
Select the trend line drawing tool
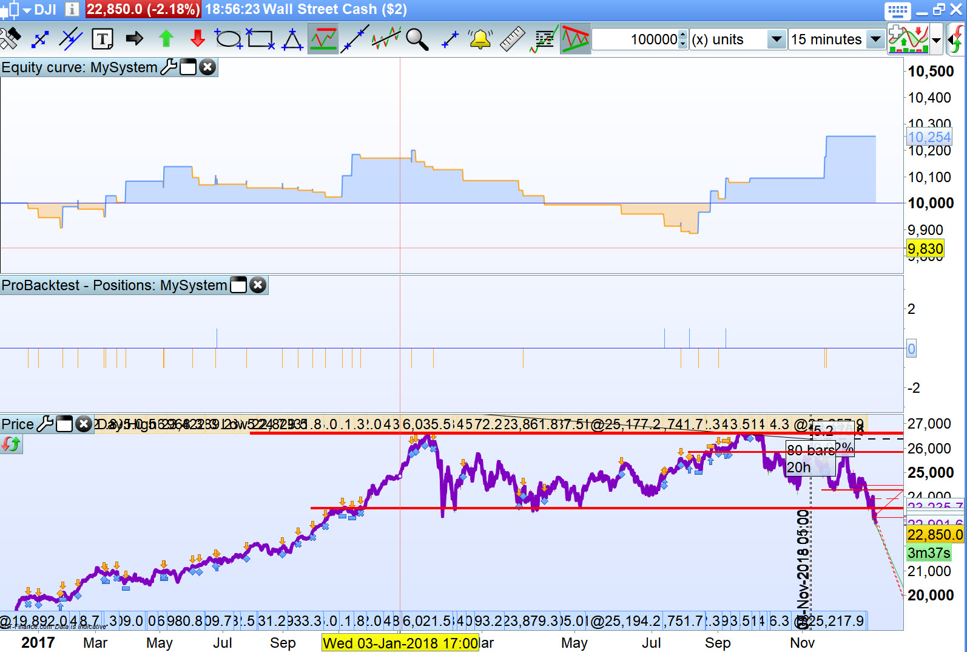pyautogui.click(x=355, y=39)
